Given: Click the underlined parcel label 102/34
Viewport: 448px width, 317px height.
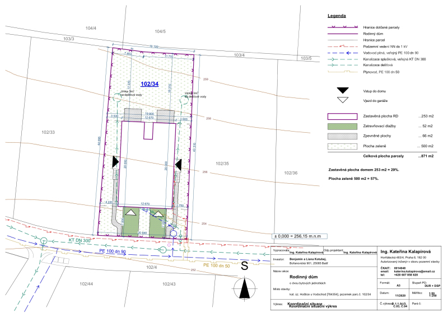Looking at the screenshot, I should tap(150, 84).
